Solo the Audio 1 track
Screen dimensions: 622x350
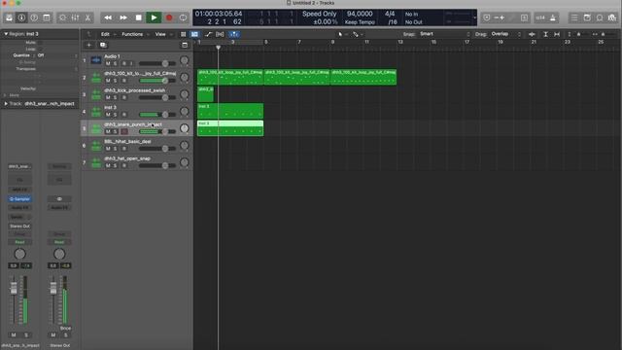click(x=115, y=63)
